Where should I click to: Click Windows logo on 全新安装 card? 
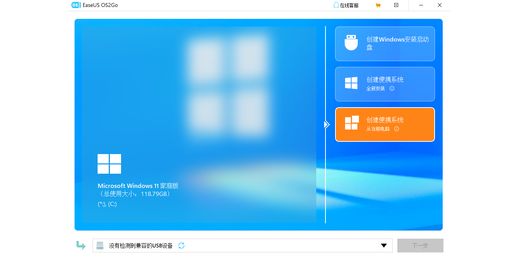pos(351,83)
